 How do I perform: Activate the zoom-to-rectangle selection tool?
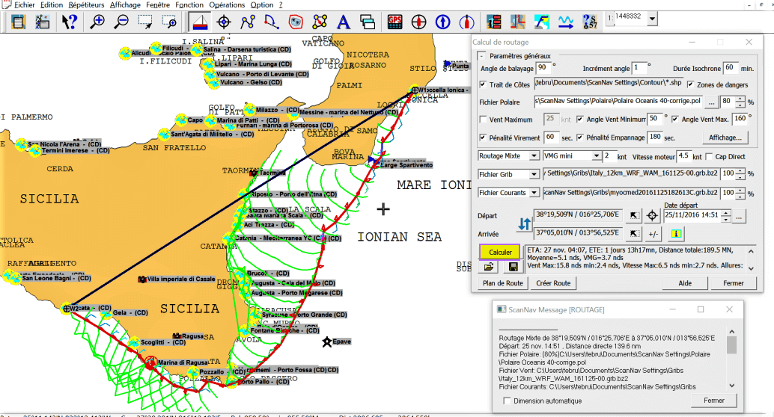(145, 22)
